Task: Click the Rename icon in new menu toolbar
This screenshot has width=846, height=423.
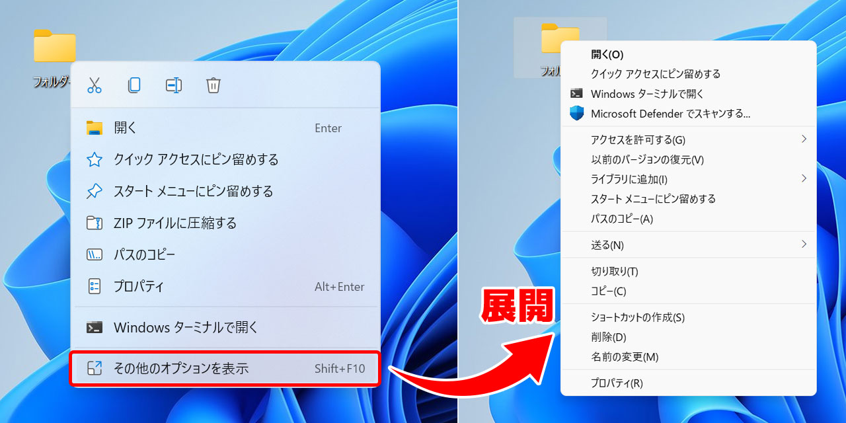Action: coord(174,85)
